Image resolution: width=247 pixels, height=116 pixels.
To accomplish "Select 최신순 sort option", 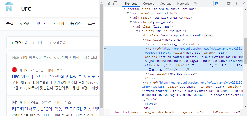I will tap(40, 43).
